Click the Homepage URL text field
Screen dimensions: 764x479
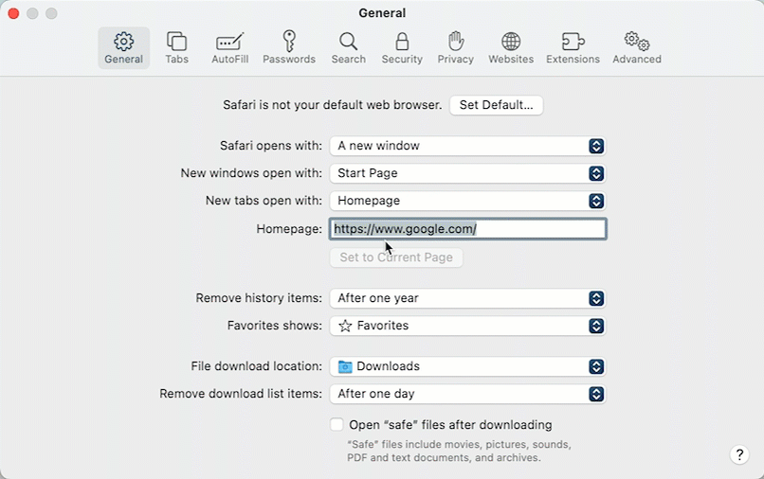pos(467,229)
